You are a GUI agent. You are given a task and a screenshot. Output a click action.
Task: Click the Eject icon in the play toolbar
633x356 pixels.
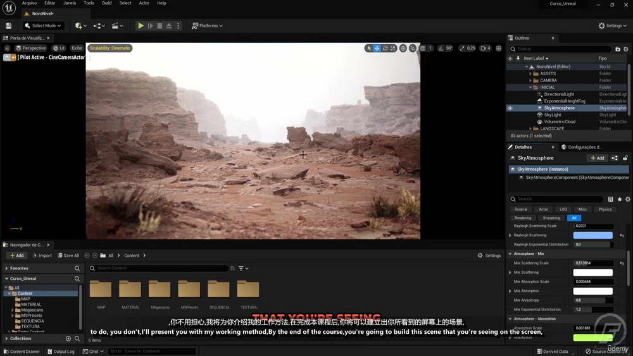(169, 26)
